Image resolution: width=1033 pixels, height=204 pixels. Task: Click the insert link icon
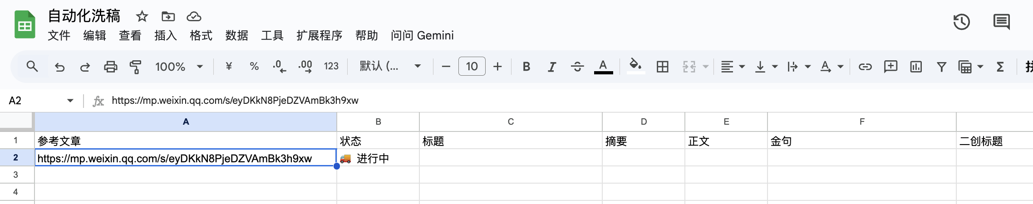(x=865, y=67)
